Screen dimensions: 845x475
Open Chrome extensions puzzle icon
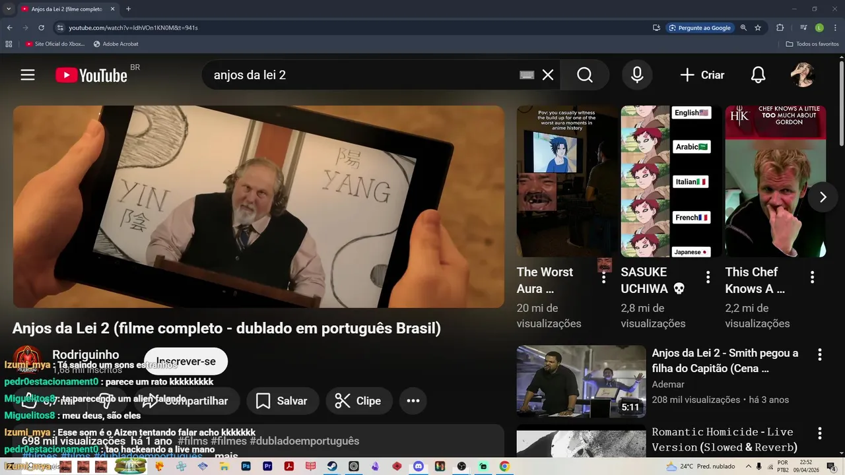pos(780,28)
